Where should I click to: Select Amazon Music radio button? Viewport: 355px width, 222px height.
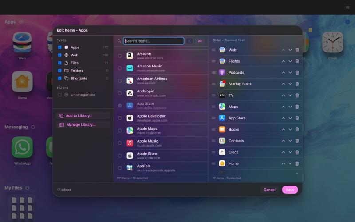120,68
